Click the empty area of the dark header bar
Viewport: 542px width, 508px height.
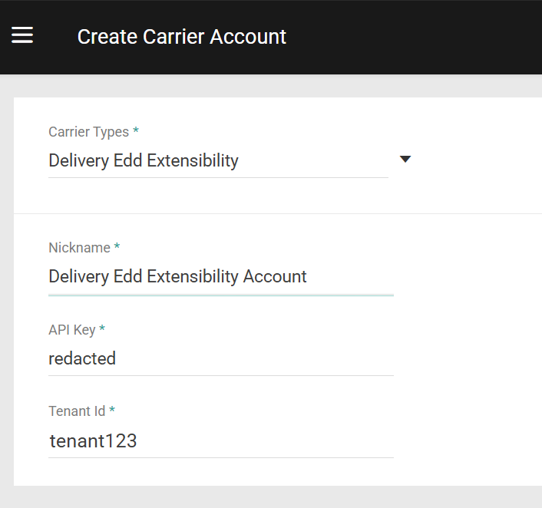415,36
